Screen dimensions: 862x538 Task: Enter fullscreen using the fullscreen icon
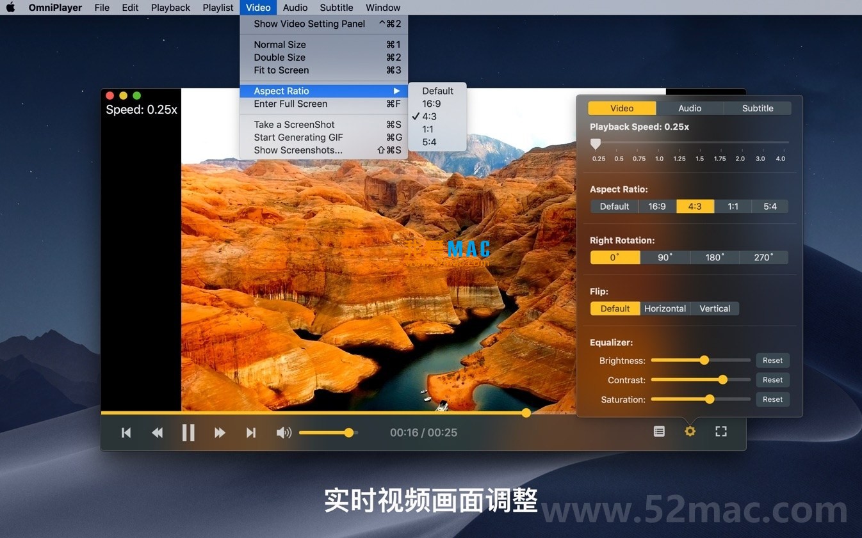[x=720, y=431]
